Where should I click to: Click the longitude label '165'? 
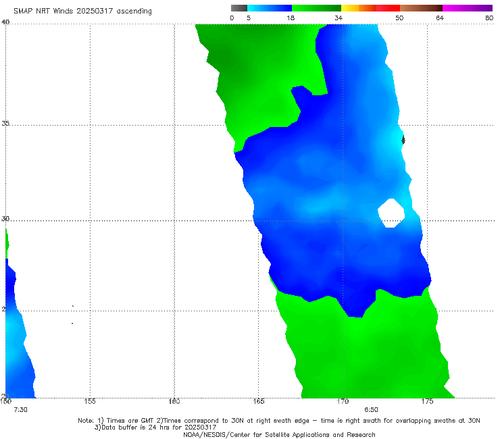(259, 401)
